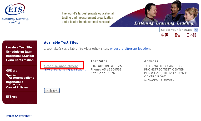Viewport: 201px width, 121px height.
Task: View Reschedule Policies
Action: click(x=15, y=83)
